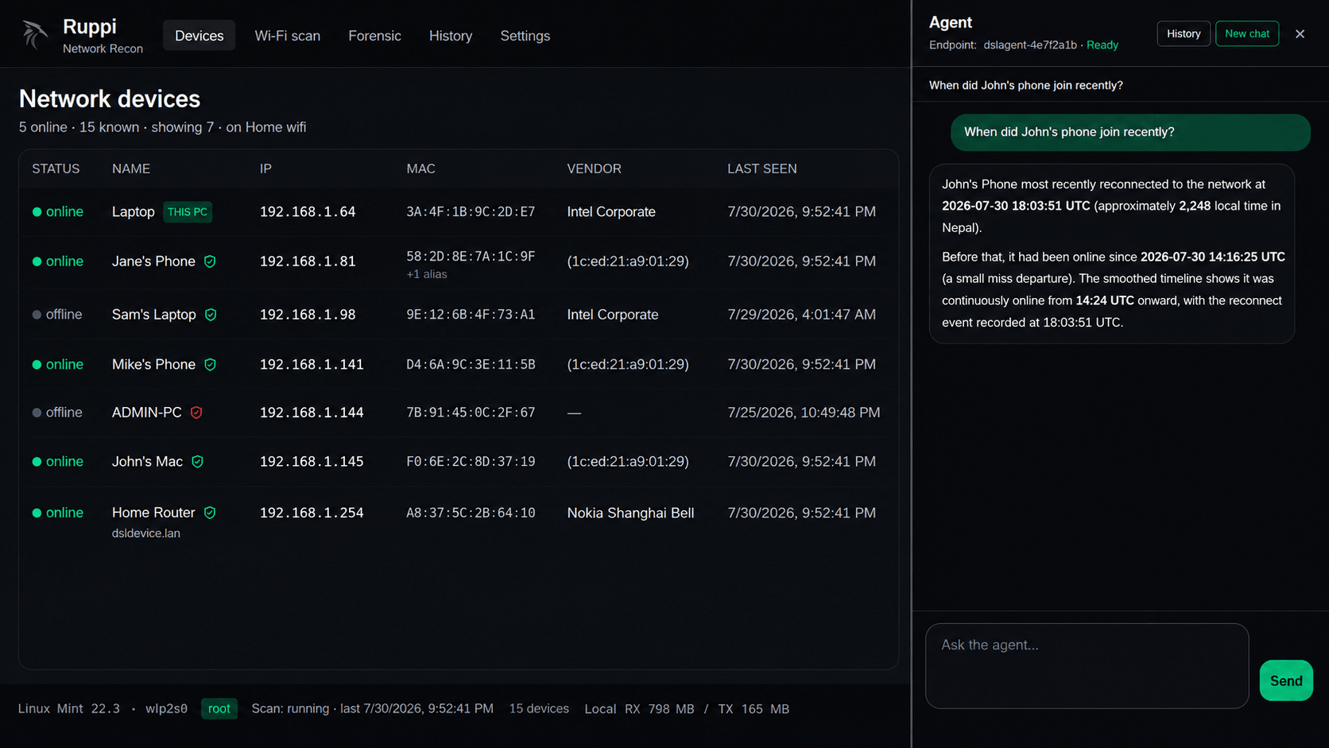
Task: Click the shield icon beside Jane's Phone
Action: pos(210,262)
